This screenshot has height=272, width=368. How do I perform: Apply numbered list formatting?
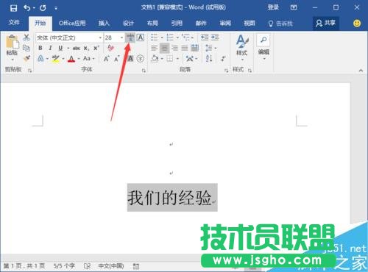point(170,37)
